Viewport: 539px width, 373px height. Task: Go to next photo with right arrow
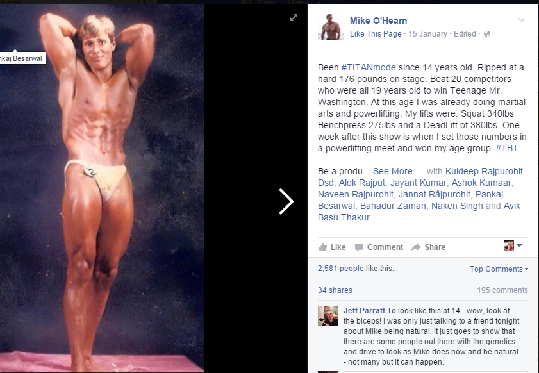(286, 201)
